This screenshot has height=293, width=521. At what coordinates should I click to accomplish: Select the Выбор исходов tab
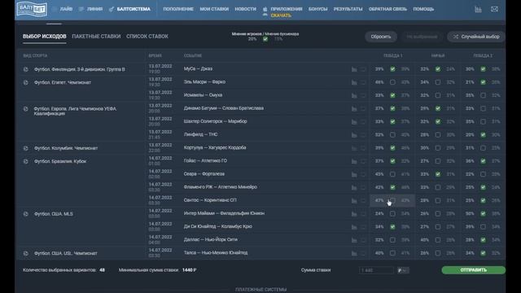pos(45,36)
